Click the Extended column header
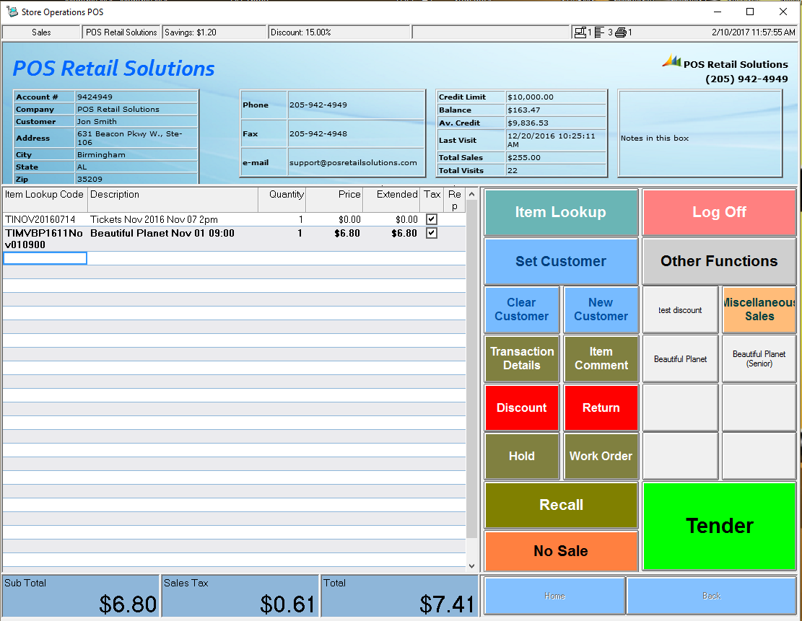The height and width of the screenshot is (621, 802). [x=392, y=200]
